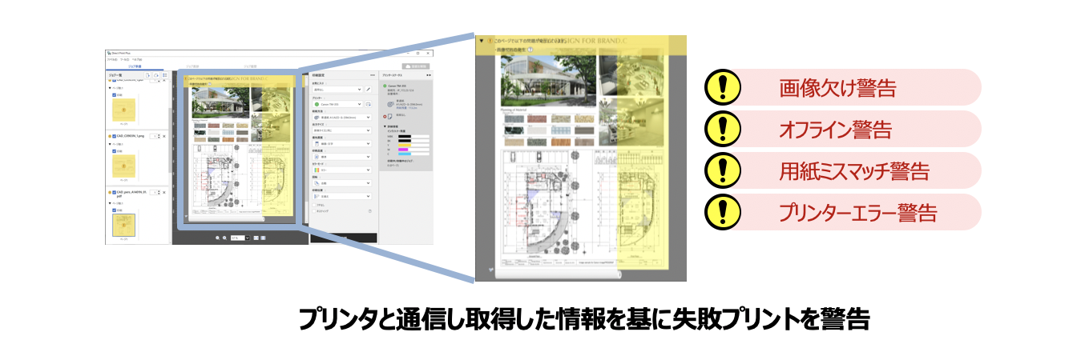Click the green Canon TM-355 status dot
Screen dimensions: 1081x360
[x=385, y=86]
